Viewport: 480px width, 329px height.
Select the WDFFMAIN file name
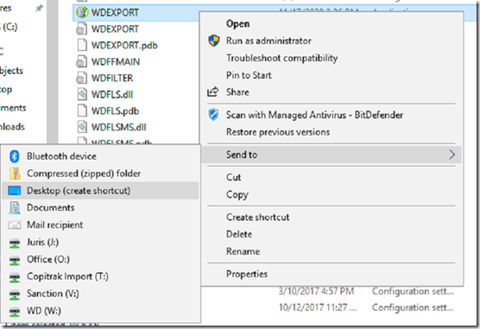tap(116, 62)
